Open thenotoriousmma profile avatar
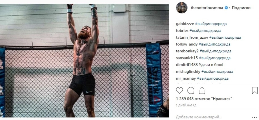Screen dimensions: 259x120 click(x=182, y=8)
